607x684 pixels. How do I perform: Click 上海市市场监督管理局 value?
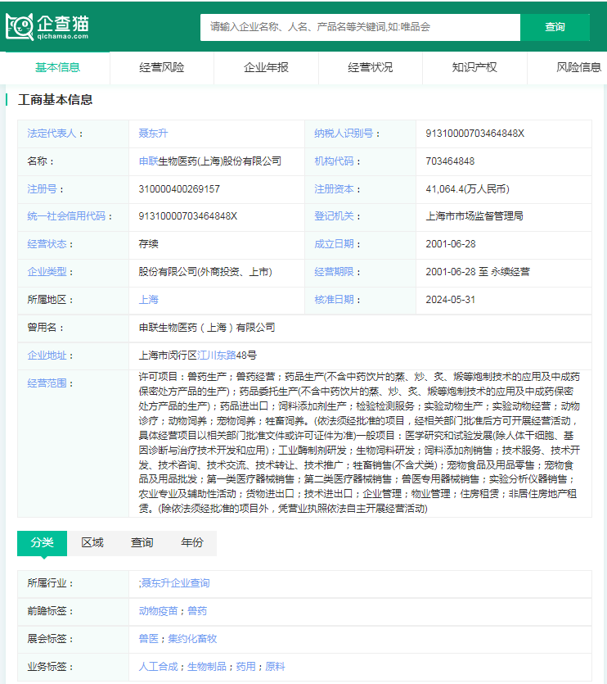pos(474,216)
